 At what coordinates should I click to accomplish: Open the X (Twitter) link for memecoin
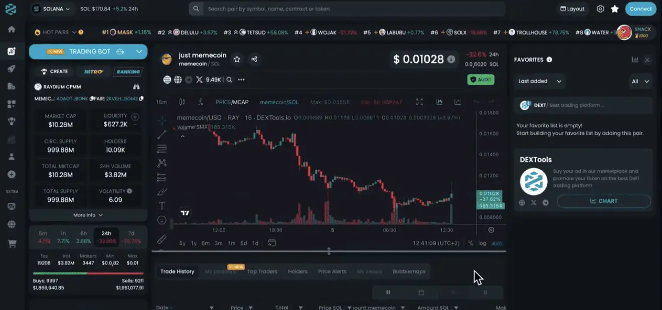point(199,79)
